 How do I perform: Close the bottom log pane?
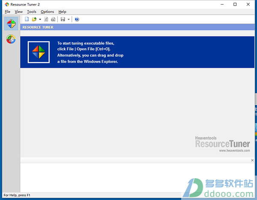pos(252,160)
